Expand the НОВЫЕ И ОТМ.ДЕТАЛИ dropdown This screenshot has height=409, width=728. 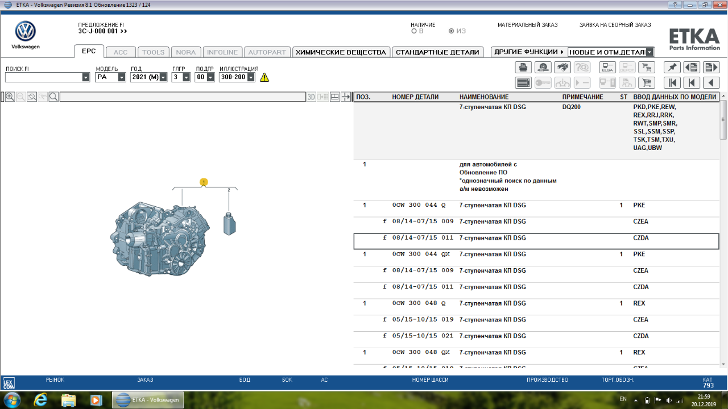[x=650, y=52]
